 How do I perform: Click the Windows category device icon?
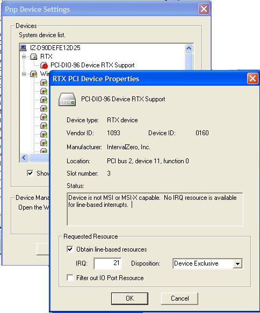[x=34, y=74]
